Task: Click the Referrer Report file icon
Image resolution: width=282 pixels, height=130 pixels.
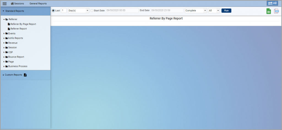Action: pos(9,29)
